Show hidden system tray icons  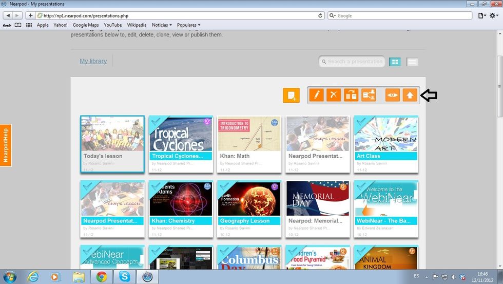click(427, 277)
